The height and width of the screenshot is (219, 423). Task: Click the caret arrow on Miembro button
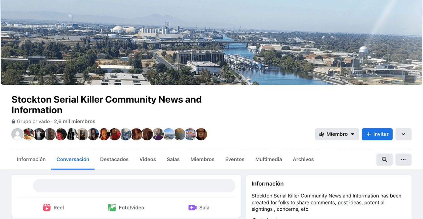(x=353, y=134)
